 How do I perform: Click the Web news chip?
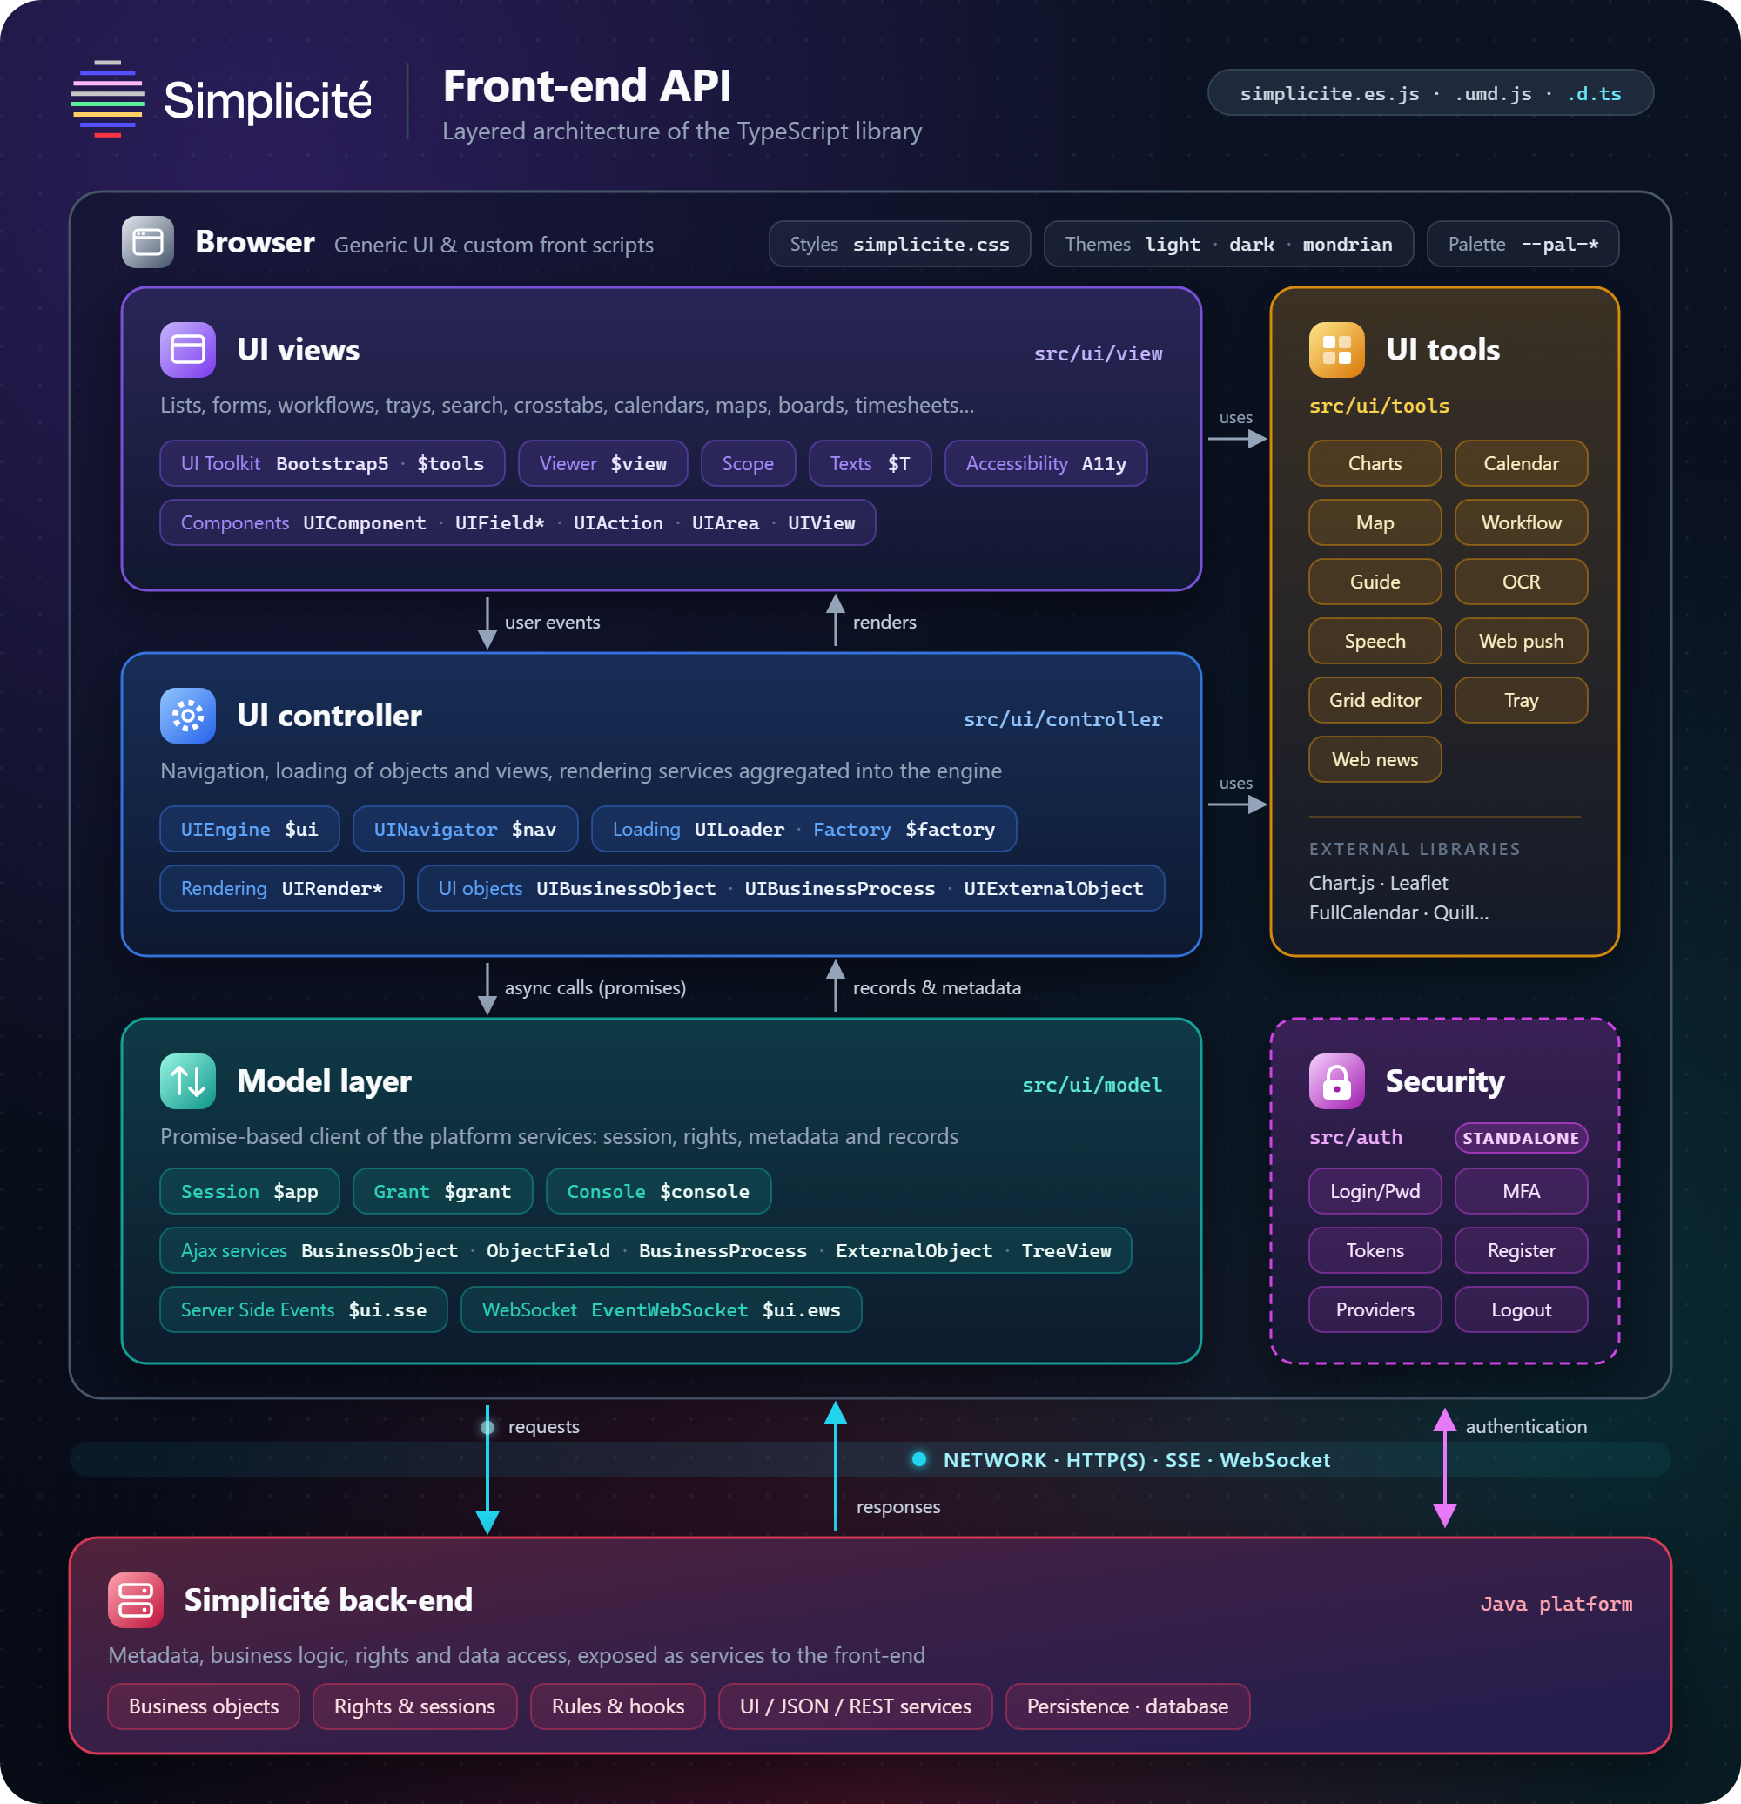(1375, 759)
